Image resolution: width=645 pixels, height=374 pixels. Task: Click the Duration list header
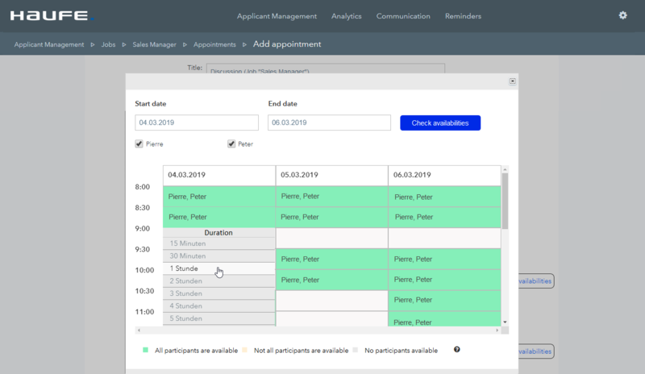pos(218,233)
